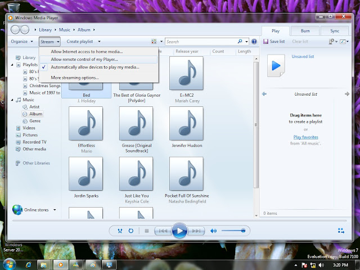
Task: Click the search magnifier icon
Action: pyautogui.click(x=240, y=41)
